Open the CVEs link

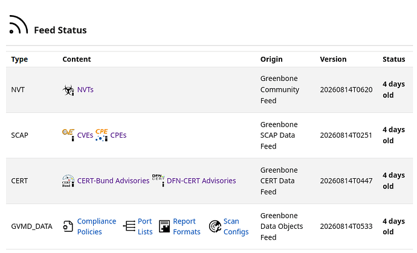click(x=85, y=135)
